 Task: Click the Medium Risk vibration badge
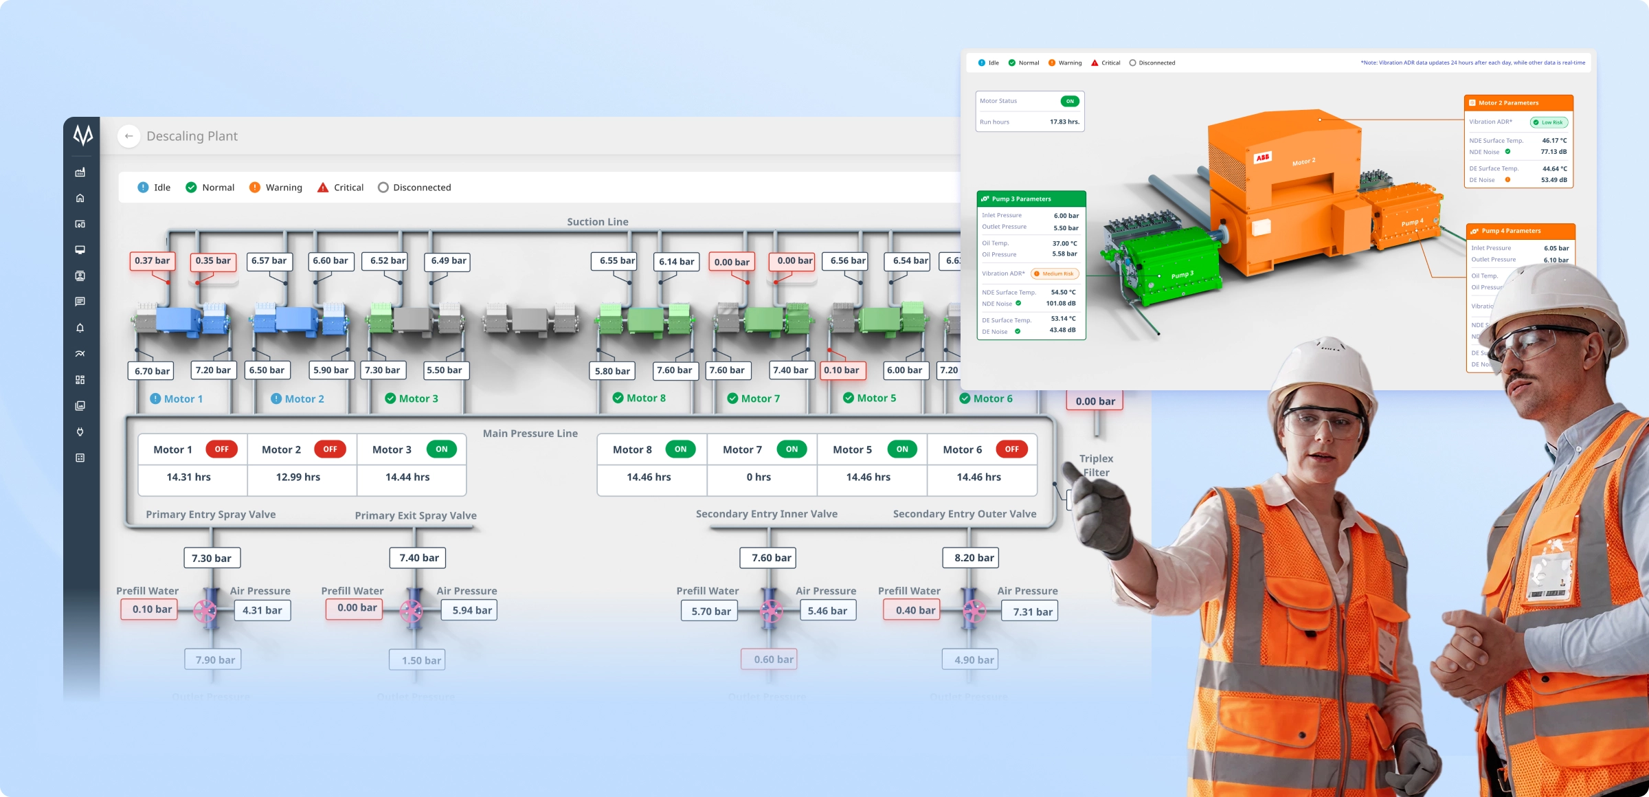point(1055,273)
